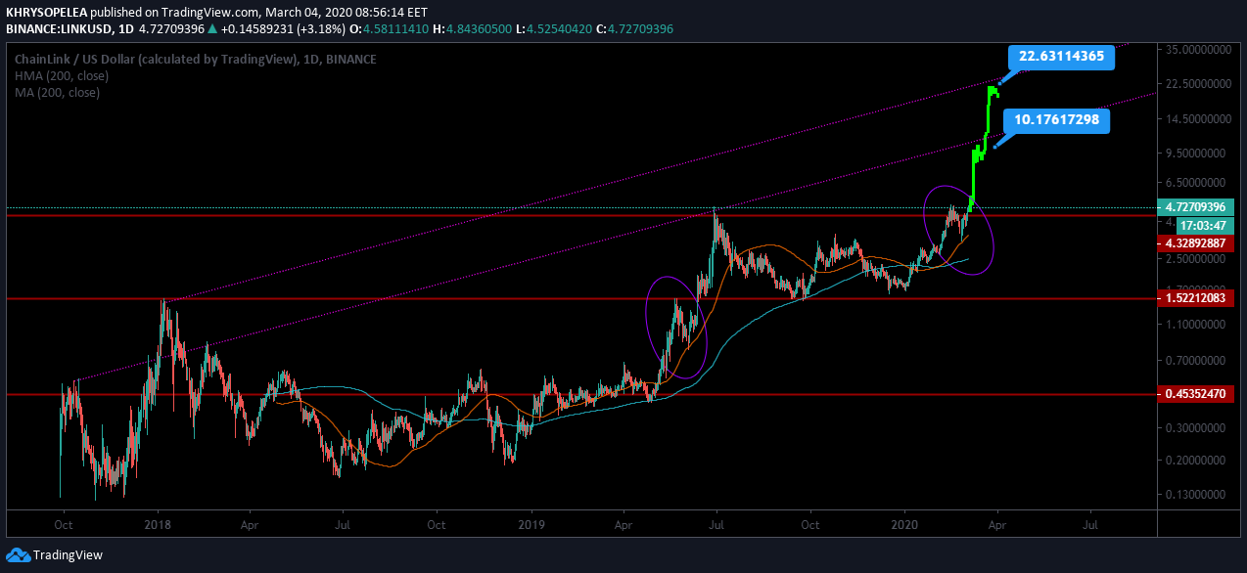
Task: Click the 2018 label on the time axis
Action: [158, 525]
